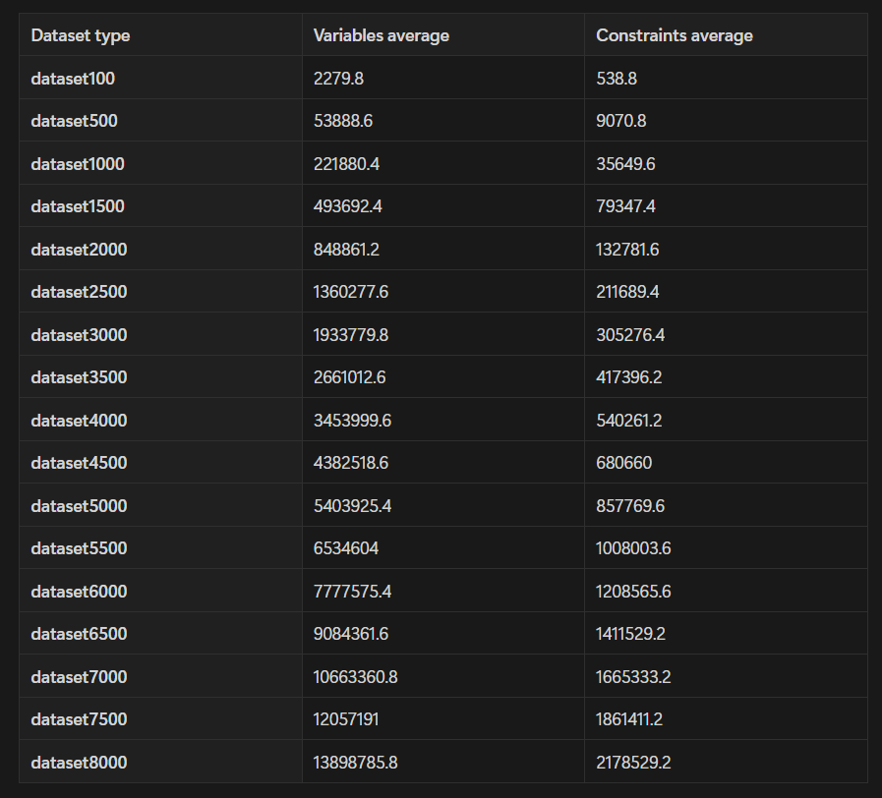The width and height of the screenshot is (882, 798).
Task: Click the dataset5000 row label
Action: [79, 505]
